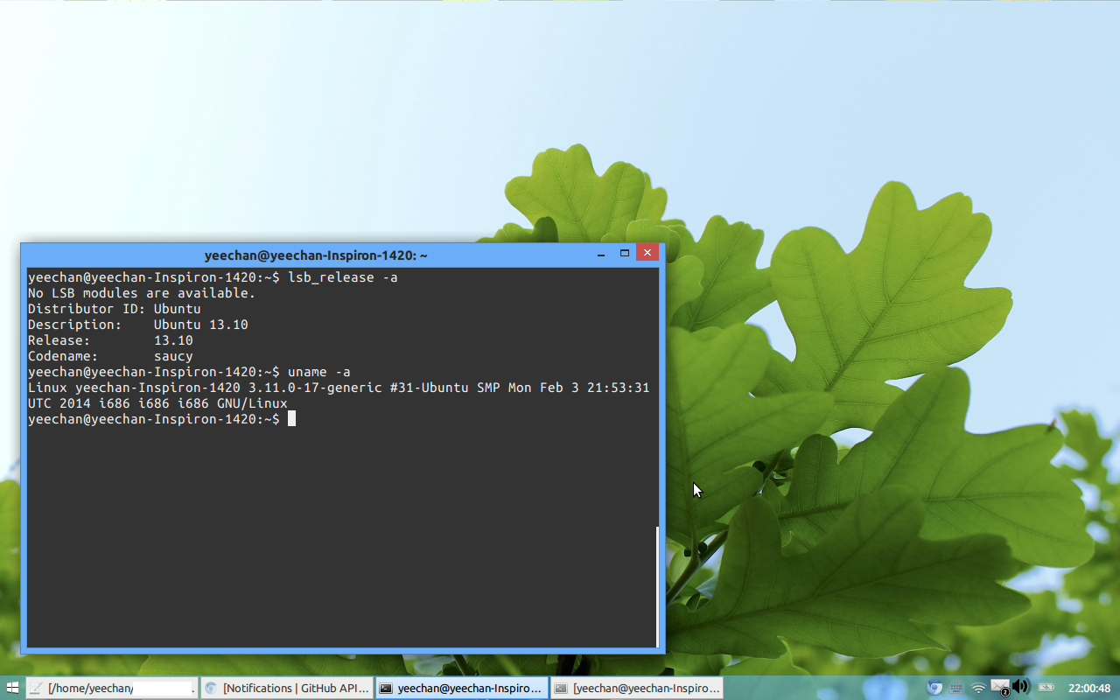1120x700 pixels.
Task: Open the Wi-Fi network indicator
Action: [978, 688]
